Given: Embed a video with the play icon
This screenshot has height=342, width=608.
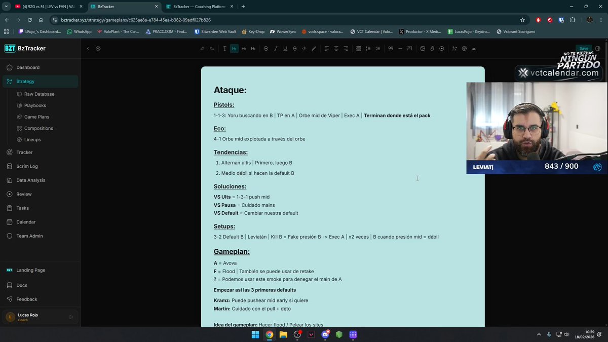Looking at the screenshot, I should click(442, 49).
